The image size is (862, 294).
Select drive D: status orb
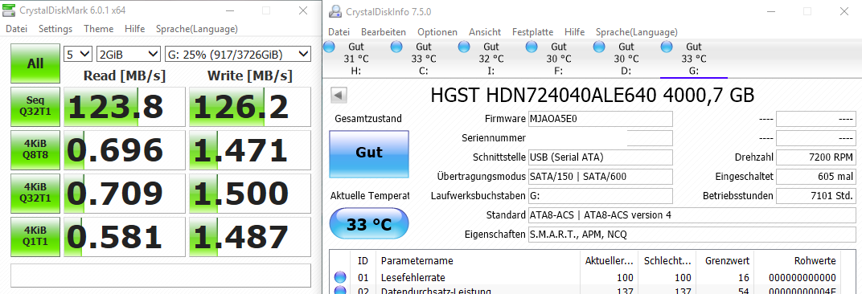coord(599,47)
